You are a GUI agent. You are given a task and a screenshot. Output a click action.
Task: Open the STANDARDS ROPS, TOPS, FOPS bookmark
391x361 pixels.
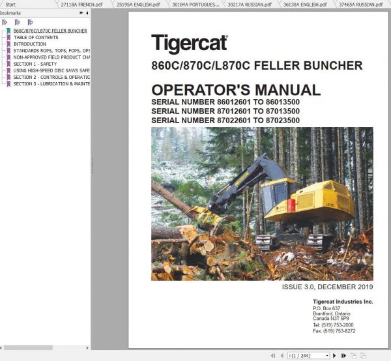tap(51, 51)
